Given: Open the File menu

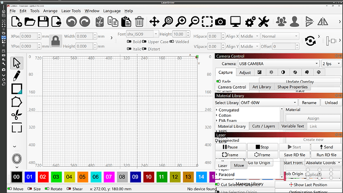Looking at the screenshot, I should pos(12,11).
